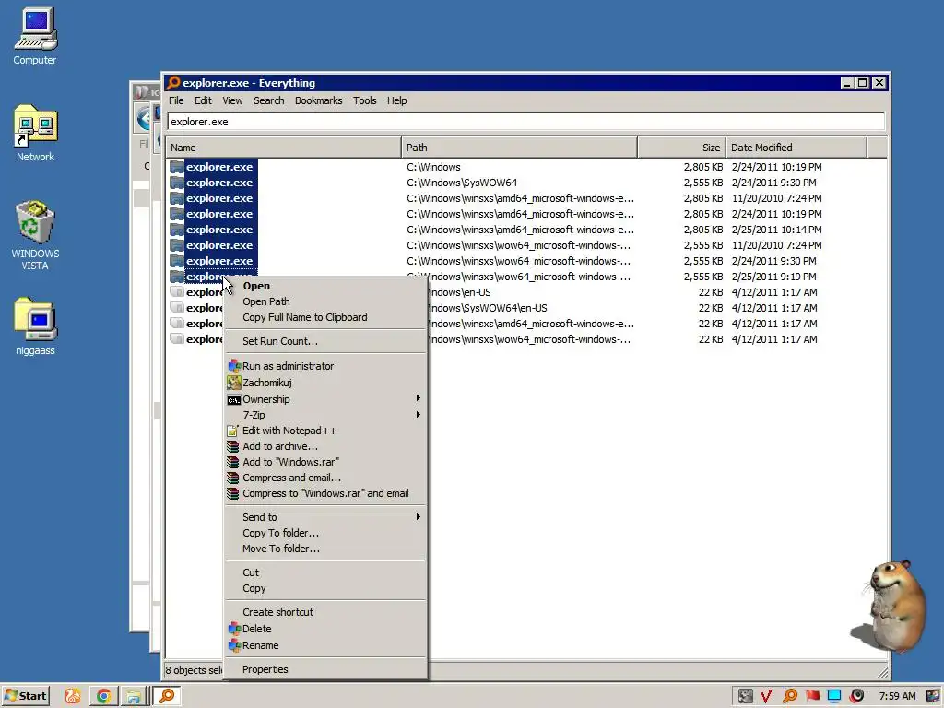Click the Everything magnifier tray icon
Viewport: 944px width, 708px height.
tap(790, 696)
